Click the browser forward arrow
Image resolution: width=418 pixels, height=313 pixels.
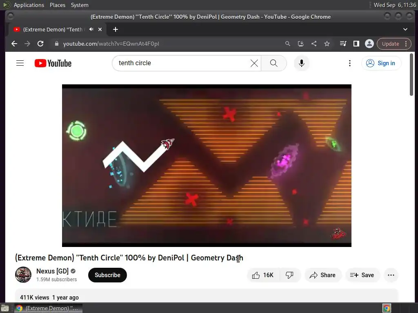click(27, 44)
